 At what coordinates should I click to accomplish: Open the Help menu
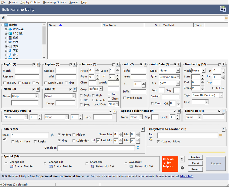pyautogui.click(x=84, y=2)
